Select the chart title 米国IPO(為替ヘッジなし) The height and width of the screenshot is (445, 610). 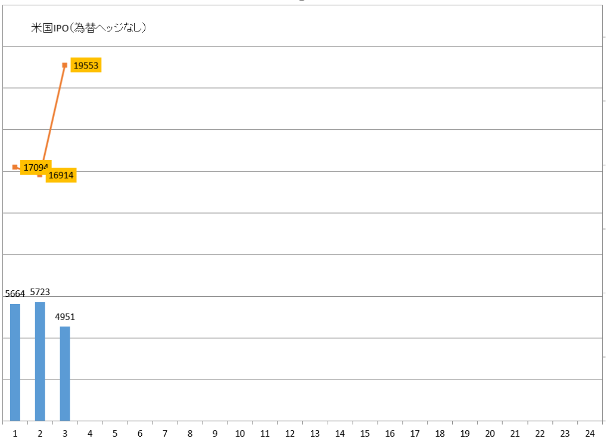click(88, 28)
